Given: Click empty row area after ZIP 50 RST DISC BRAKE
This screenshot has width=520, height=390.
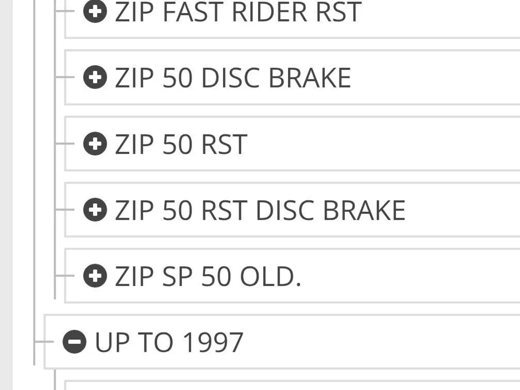Looking at the screenshot, I should (463, 210).
